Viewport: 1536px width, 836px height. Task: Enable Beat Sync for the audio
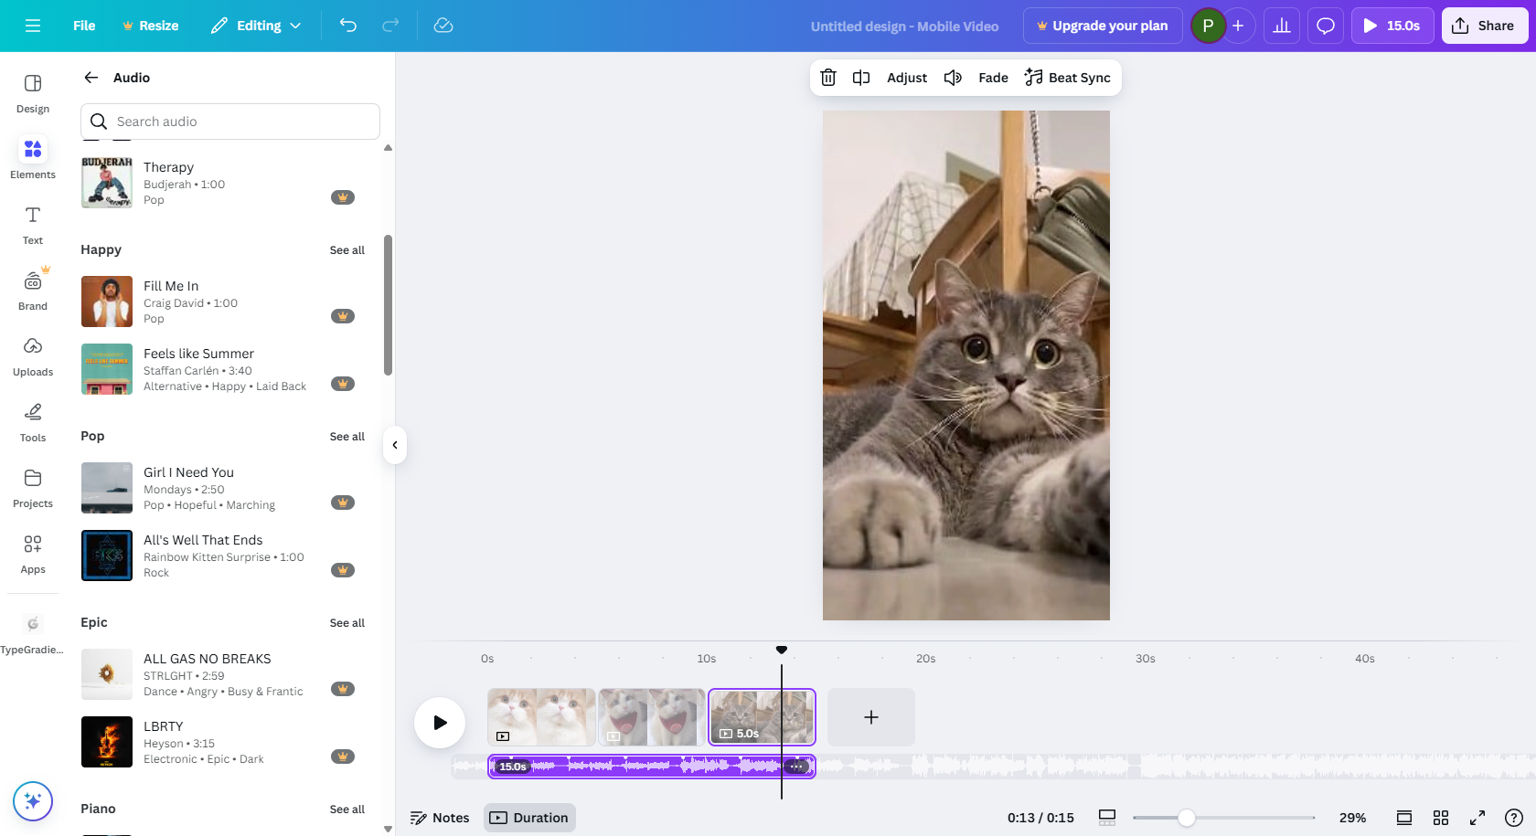tap(1068, 78)
